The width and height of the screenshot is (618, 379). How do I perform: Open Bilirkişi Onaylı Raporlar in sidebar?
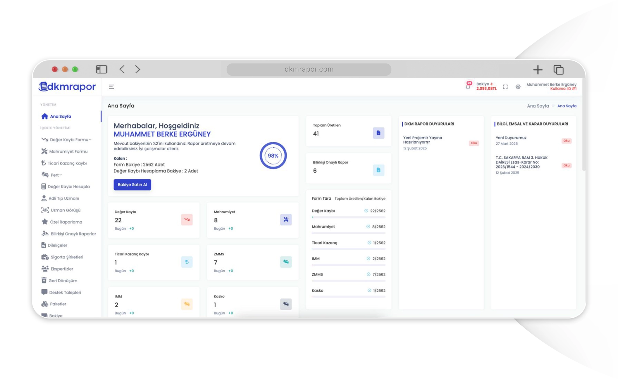tap(69, 233)
